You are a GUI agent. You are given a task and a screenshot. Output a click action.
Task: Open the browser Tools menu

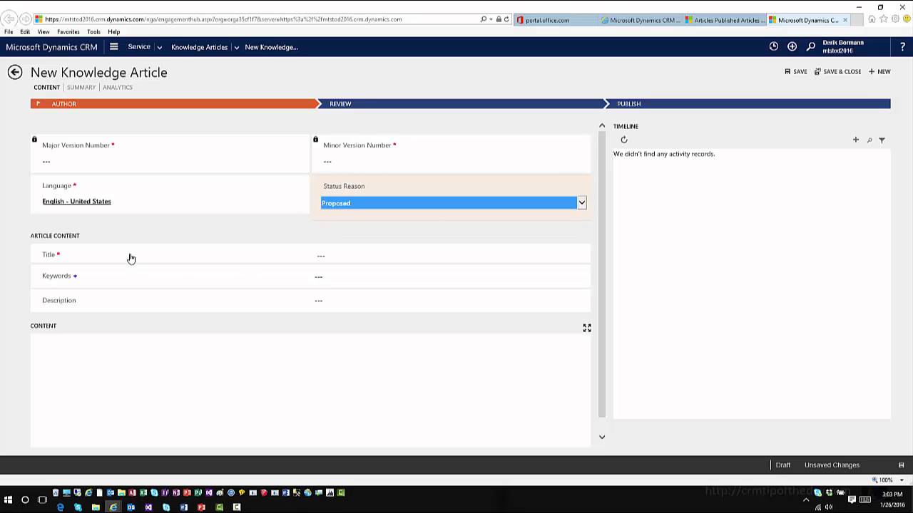point(93,32)
